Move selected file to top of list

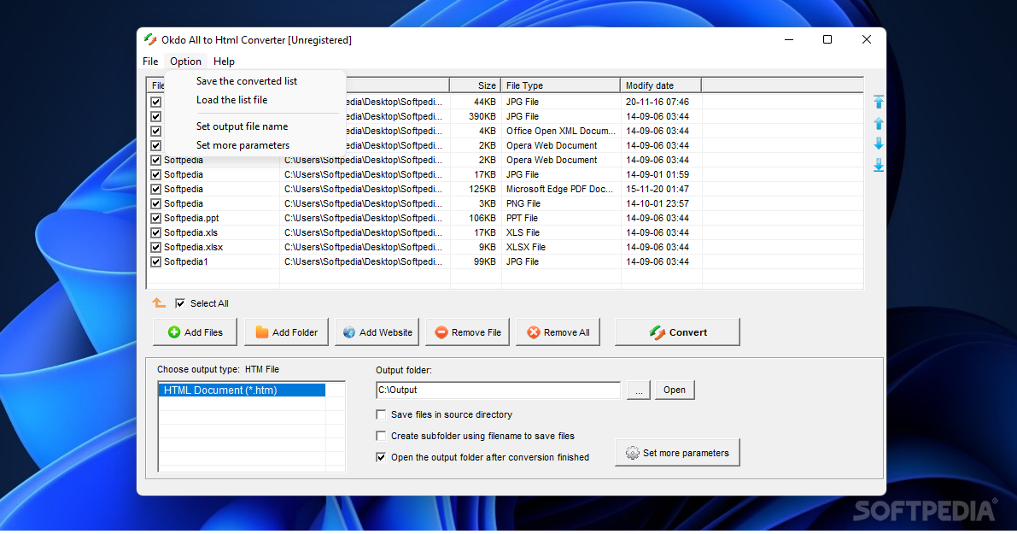pyautogui.click(x=878, y=102)
